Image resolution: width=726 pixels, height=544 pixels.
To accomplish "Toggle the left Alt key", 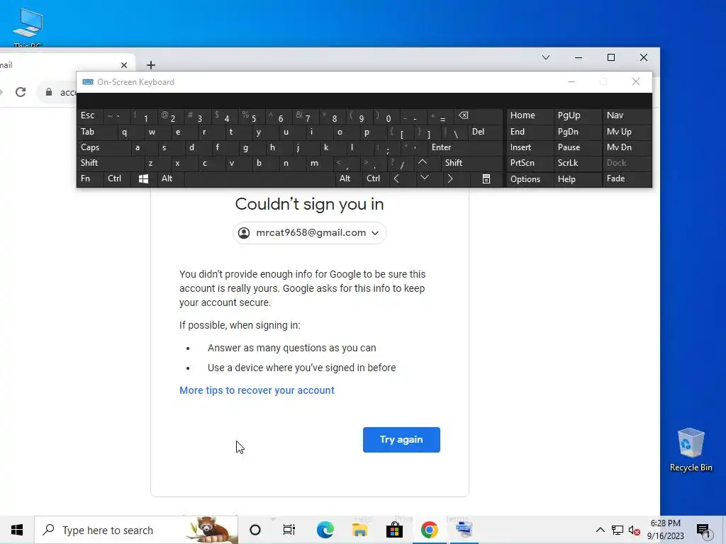I will pos(170,178).
